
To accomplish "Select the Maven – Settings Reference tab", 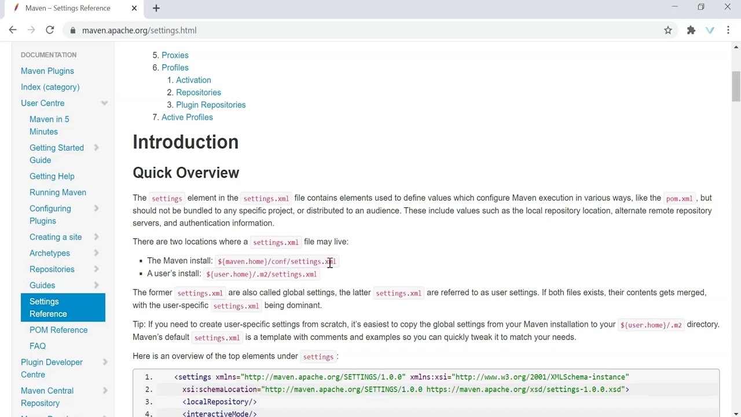I will 72,8.
